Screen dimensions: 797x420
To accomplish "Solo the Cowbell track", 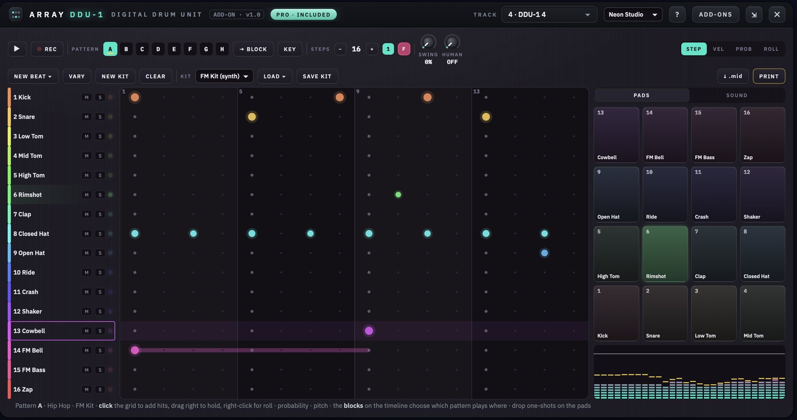I will point(100,331).
